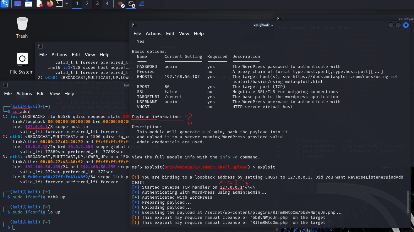Open the Trash desktop icon
The image size is (414, 232).
22,28
